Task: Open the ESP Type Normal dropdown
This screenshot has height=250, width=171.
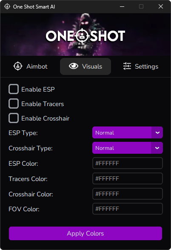Action: 128,132
